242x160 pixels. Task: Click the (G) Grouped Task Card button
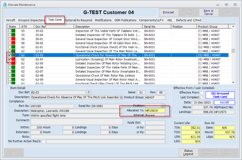click(220, 95)
